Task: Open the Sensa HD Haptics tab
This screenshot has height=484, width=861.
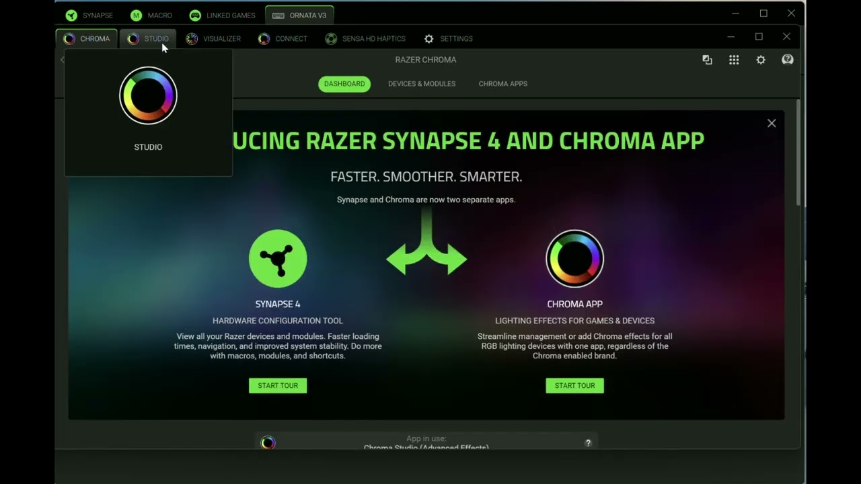Action: click(365, 38)
